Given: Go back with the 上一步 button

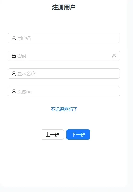Looking at the screenshot, I should [x=52, y=135].
